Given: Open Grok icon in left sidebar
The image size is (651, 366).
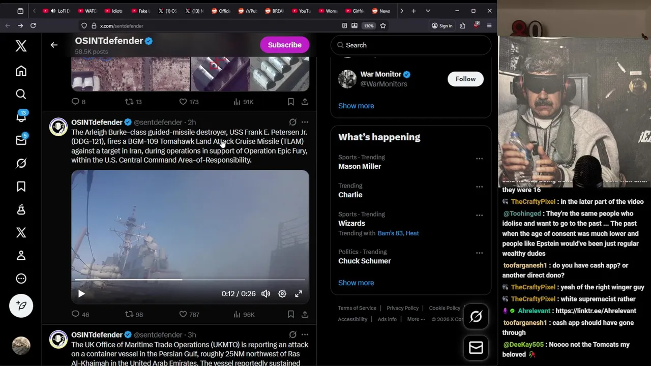Looking at the screenshot, I should click(x=21, y=163).
